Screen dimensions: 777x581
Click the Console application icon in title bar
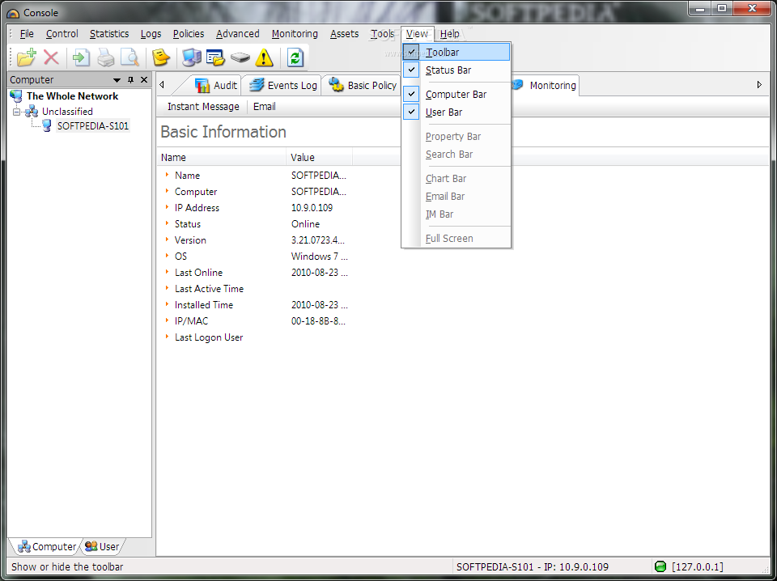[x=13, y=13]
